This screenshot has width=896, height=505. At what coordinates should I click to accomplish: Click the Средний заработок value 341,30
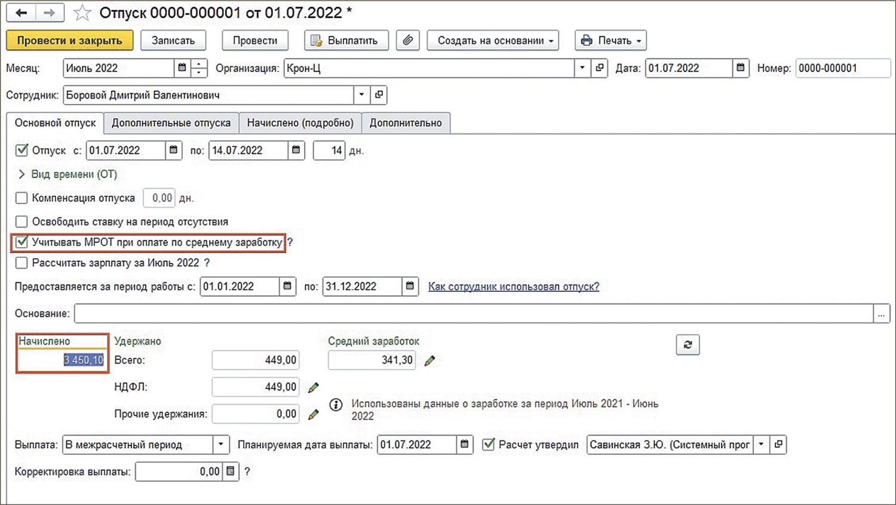372,360
